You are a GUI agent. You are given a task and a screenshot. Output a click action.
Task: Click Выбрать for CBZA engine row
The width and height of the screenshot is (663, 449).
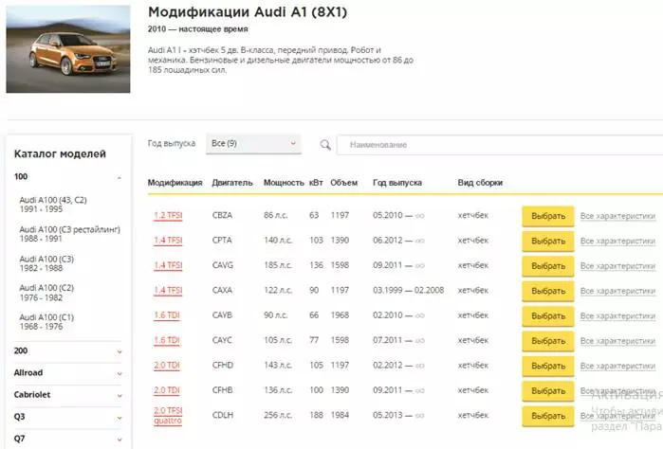point(548,216)
